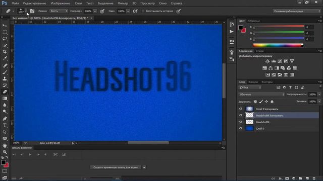Image resolution: width=323 pixels, height=181 pixels.
Task: Open the collapsed Actions panel icon
Action: tap(232, 32)
